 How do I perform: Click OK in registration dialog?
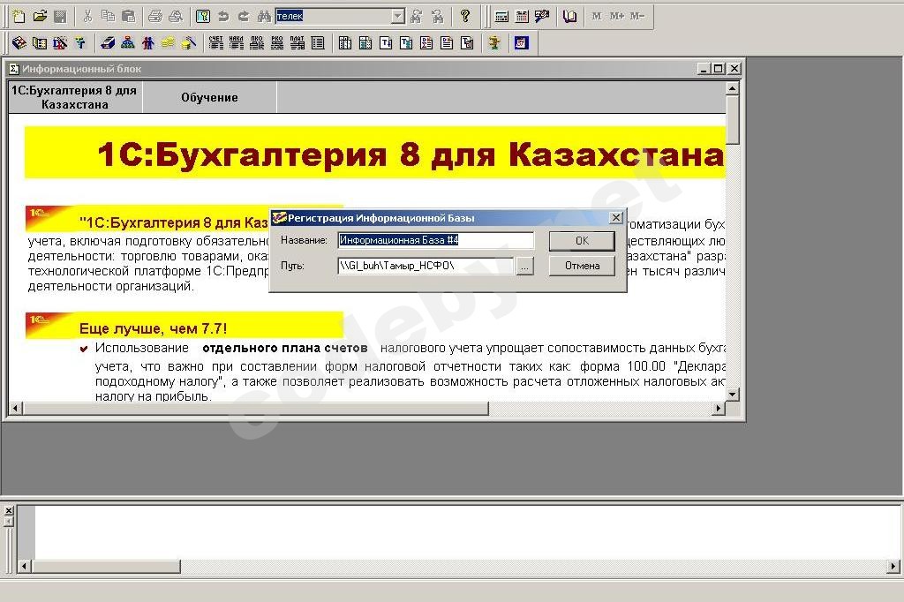(582, 240)
